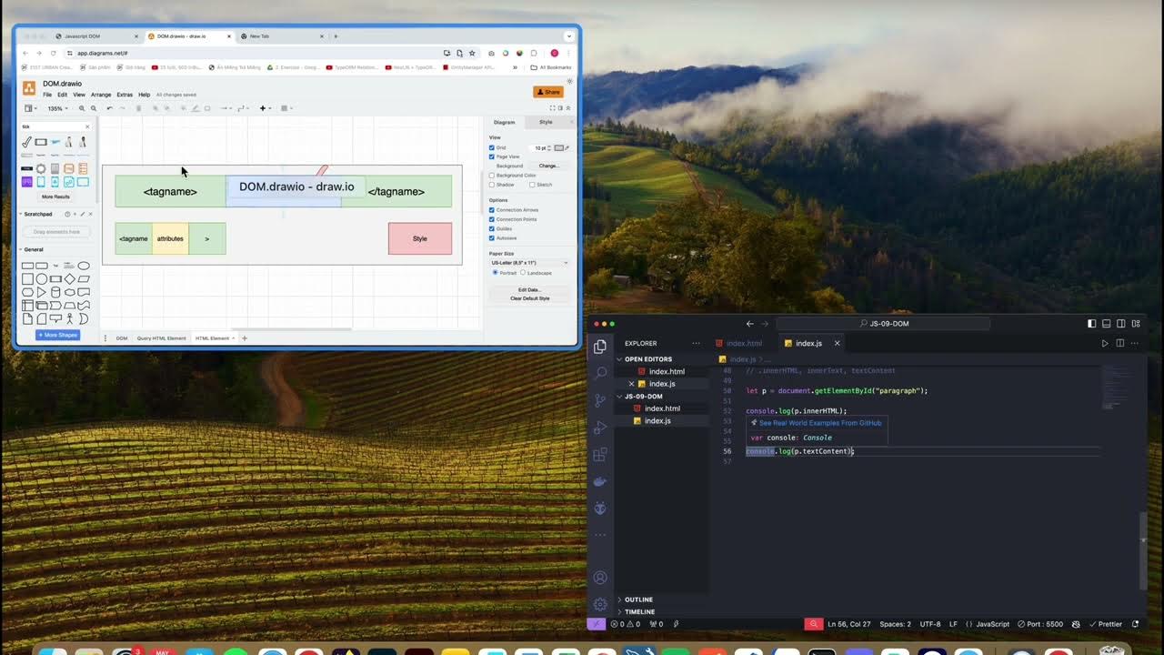Enable the Background Color checkbox
This screenshot has height=655, width=1164.
[x=492, y=176]
